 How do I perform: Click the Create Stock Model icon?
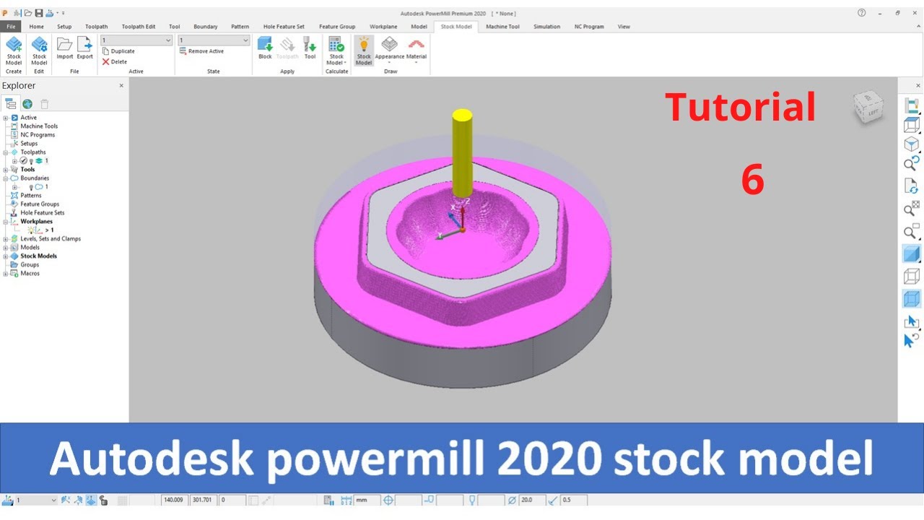14,51
